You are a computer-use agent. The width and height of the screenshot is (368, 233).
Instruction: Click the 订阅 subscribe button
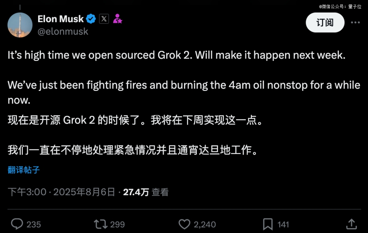click(x=325, y=22)
